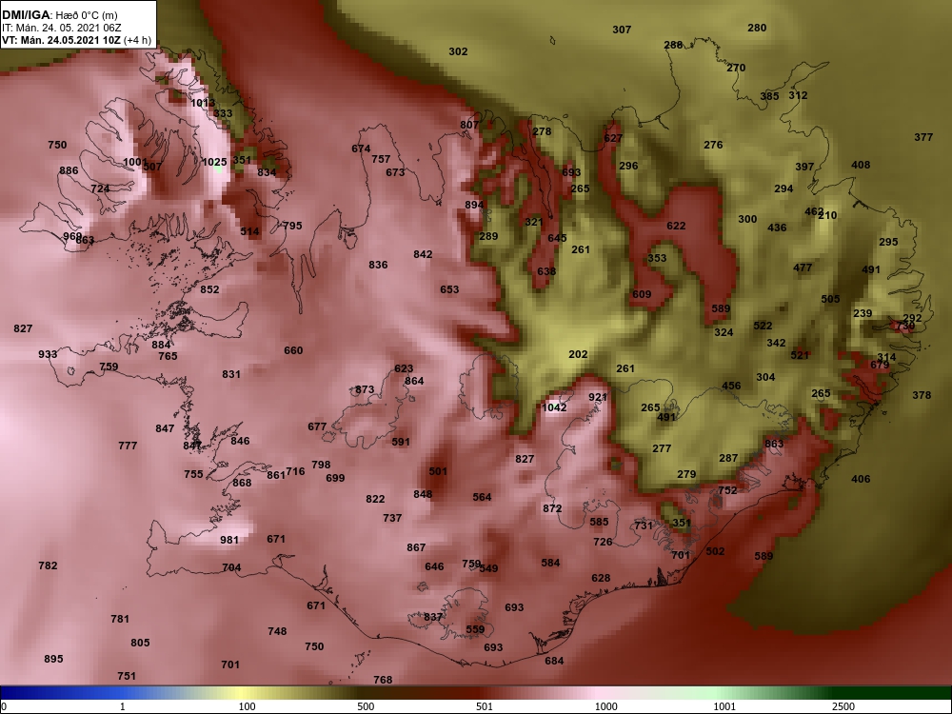Select the 852 value on the map
Image resolution: width=952 pixels, height=714 pixels.
(x=209, y=289)
